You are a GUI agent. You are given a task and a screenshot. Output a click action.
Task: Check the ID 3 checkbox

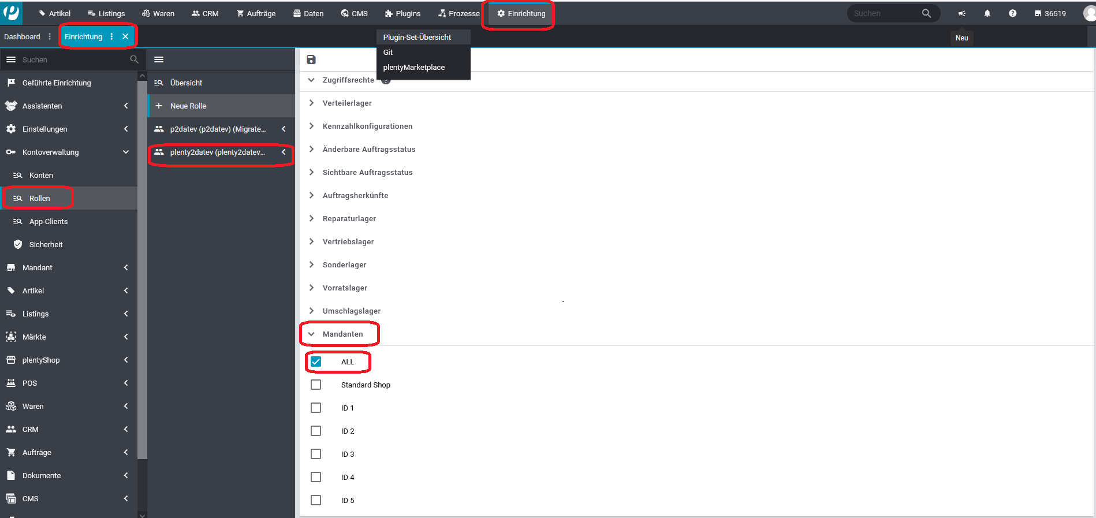point(316,454)
